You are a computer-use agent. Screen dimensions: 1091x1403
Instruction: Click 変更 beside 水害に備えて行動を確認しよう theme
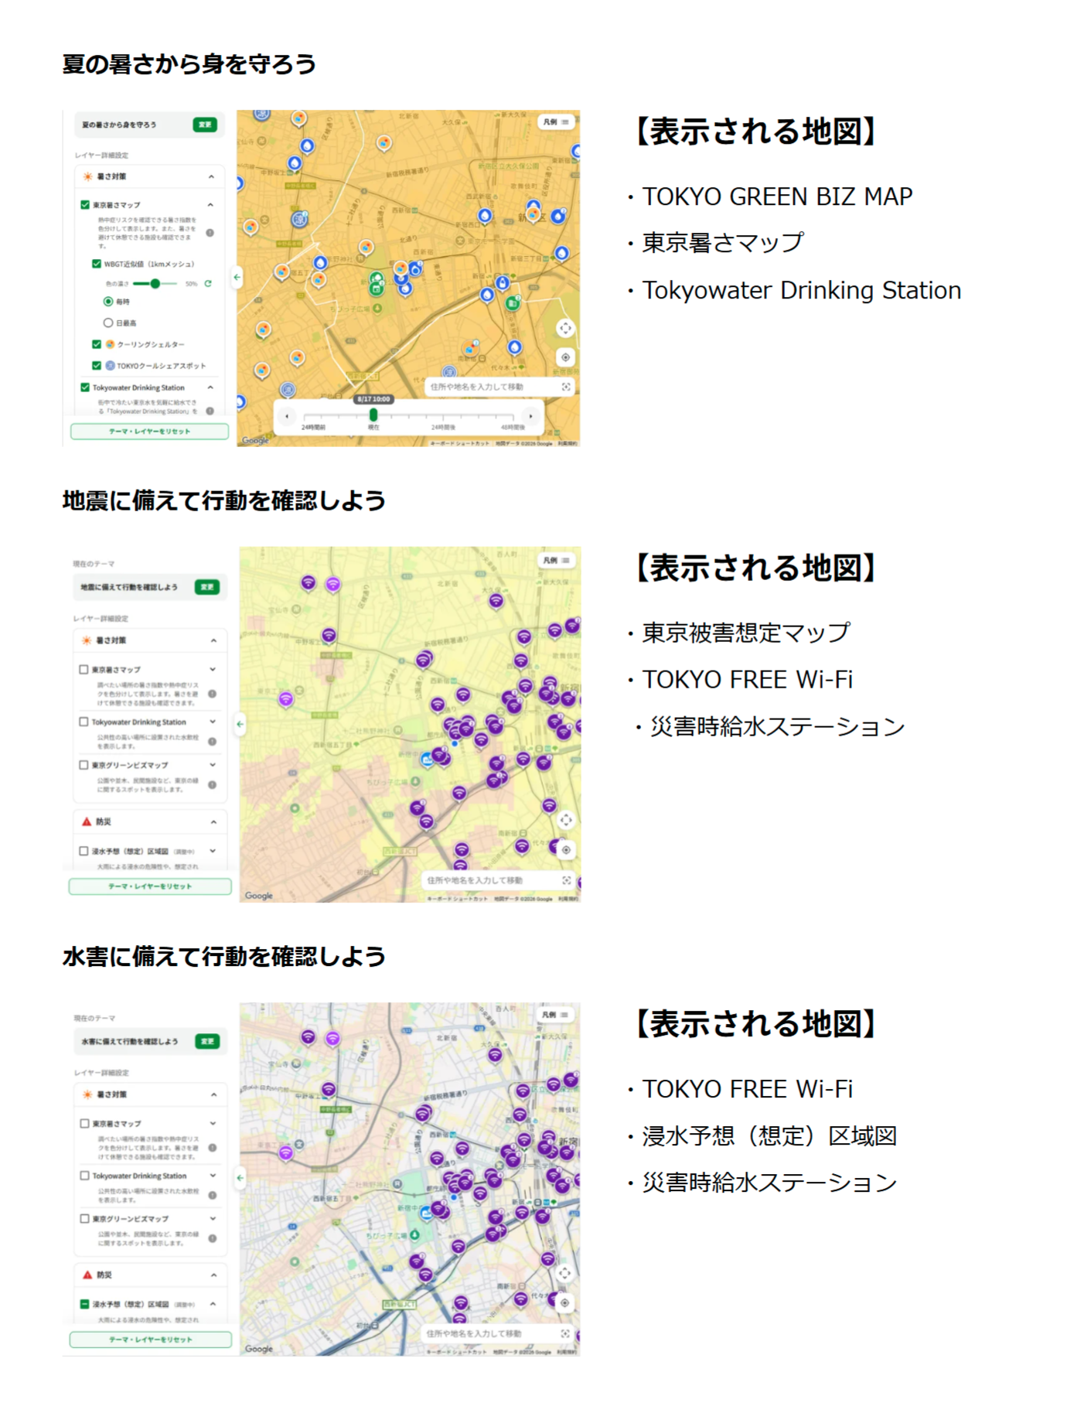pos(207,1041)
